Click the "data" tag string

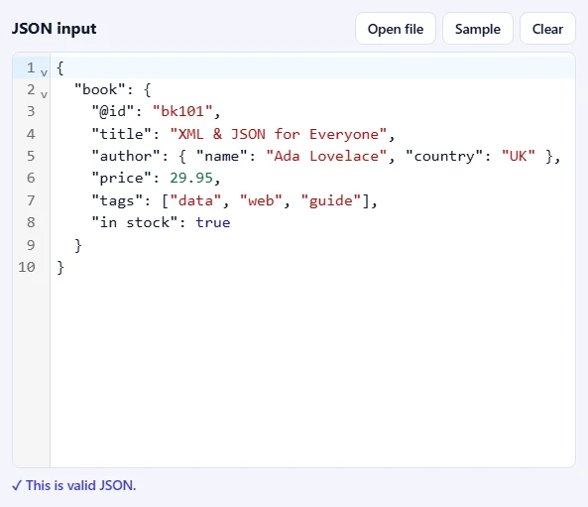(195, 200)
